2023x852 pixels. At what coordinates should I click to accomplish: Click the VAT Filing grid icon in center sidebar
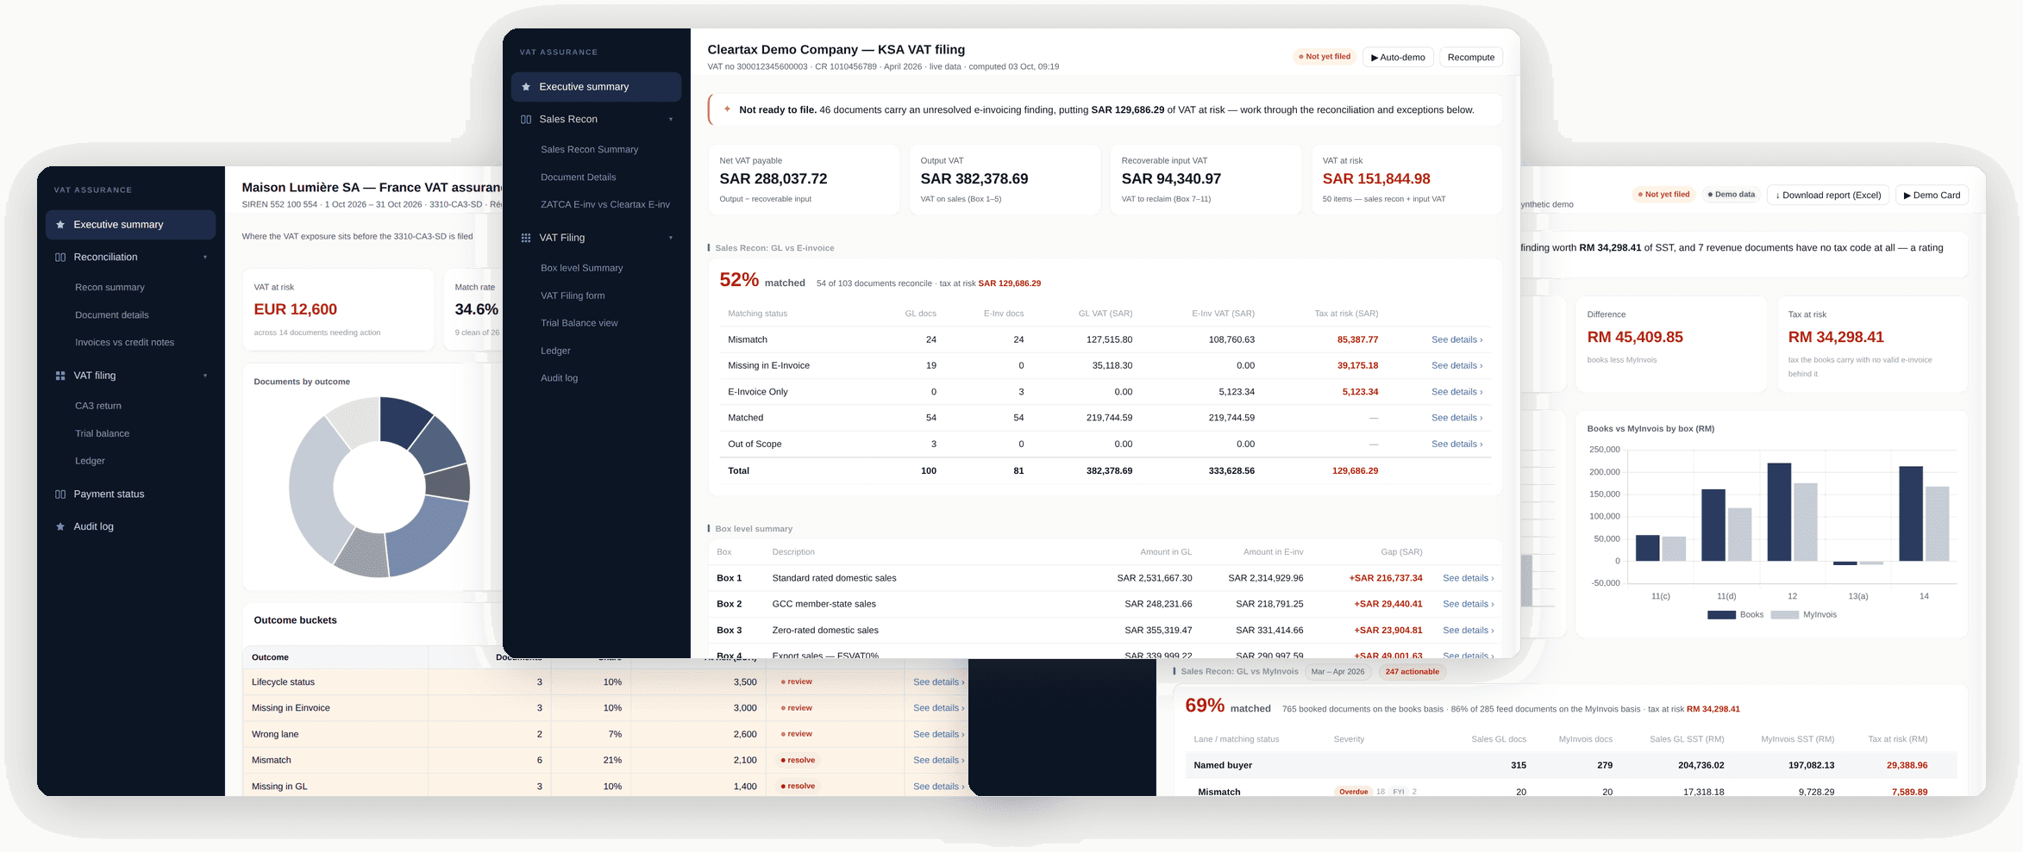(x=526, y=238)
